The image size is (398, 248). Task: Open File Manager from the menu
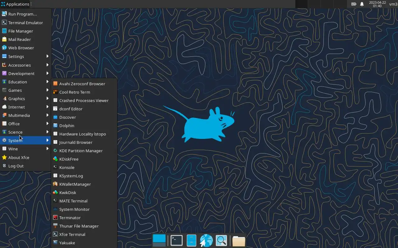coord(26,31)
